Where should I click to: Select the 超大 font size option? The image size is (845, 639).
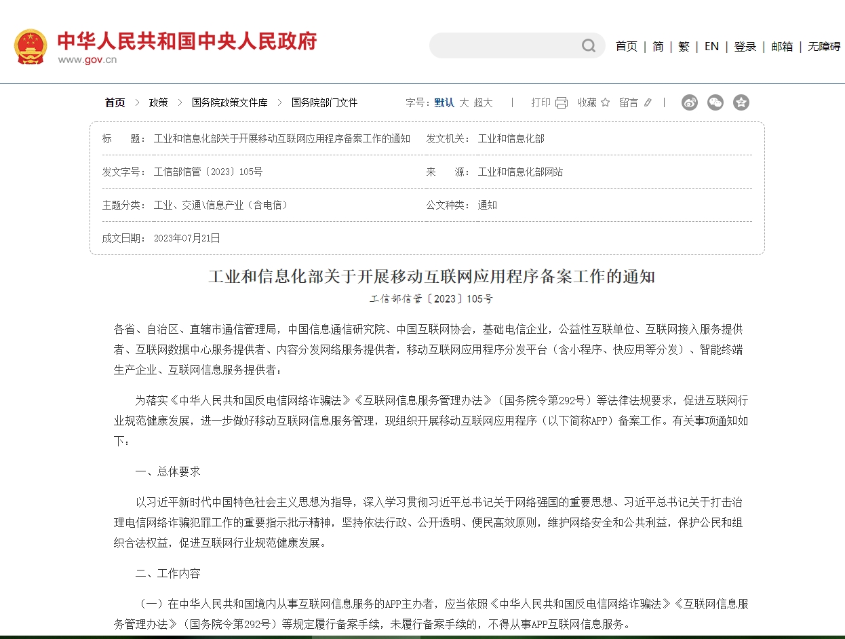click(x=483, y=102)
